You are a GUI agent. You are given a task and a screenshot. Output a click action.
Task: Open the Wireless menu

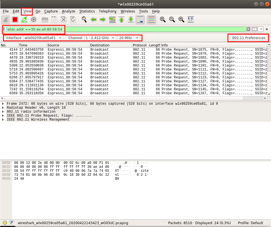(128, 11)
